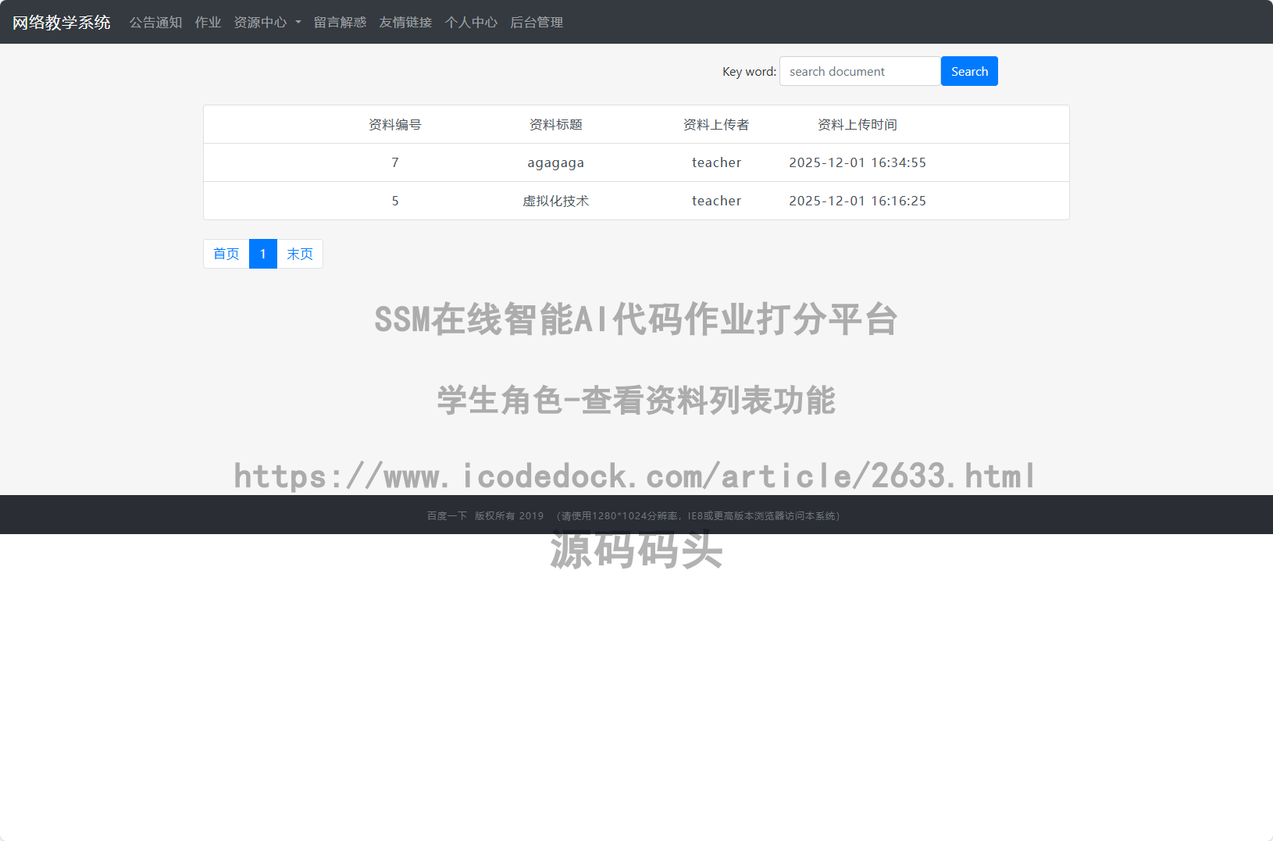Sort by the 资料编号 column header
This screenshot has height=841, width=1273.
click(x=395, y=124)
